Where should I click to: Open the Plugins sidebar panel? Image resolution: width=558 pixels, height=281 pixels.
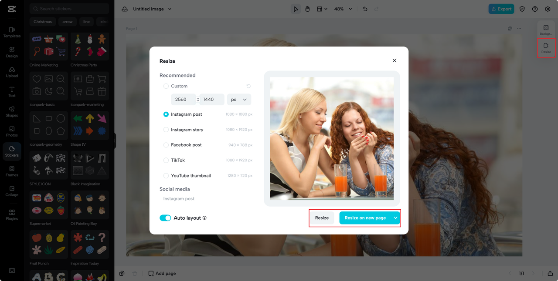[x=12, y=215]
